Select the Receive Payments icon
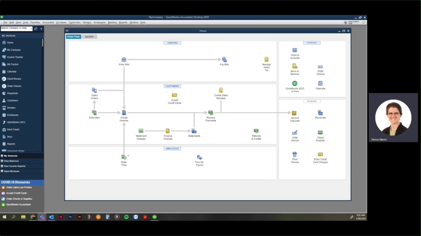Screen dimensions: 421x236 [210, 113]
